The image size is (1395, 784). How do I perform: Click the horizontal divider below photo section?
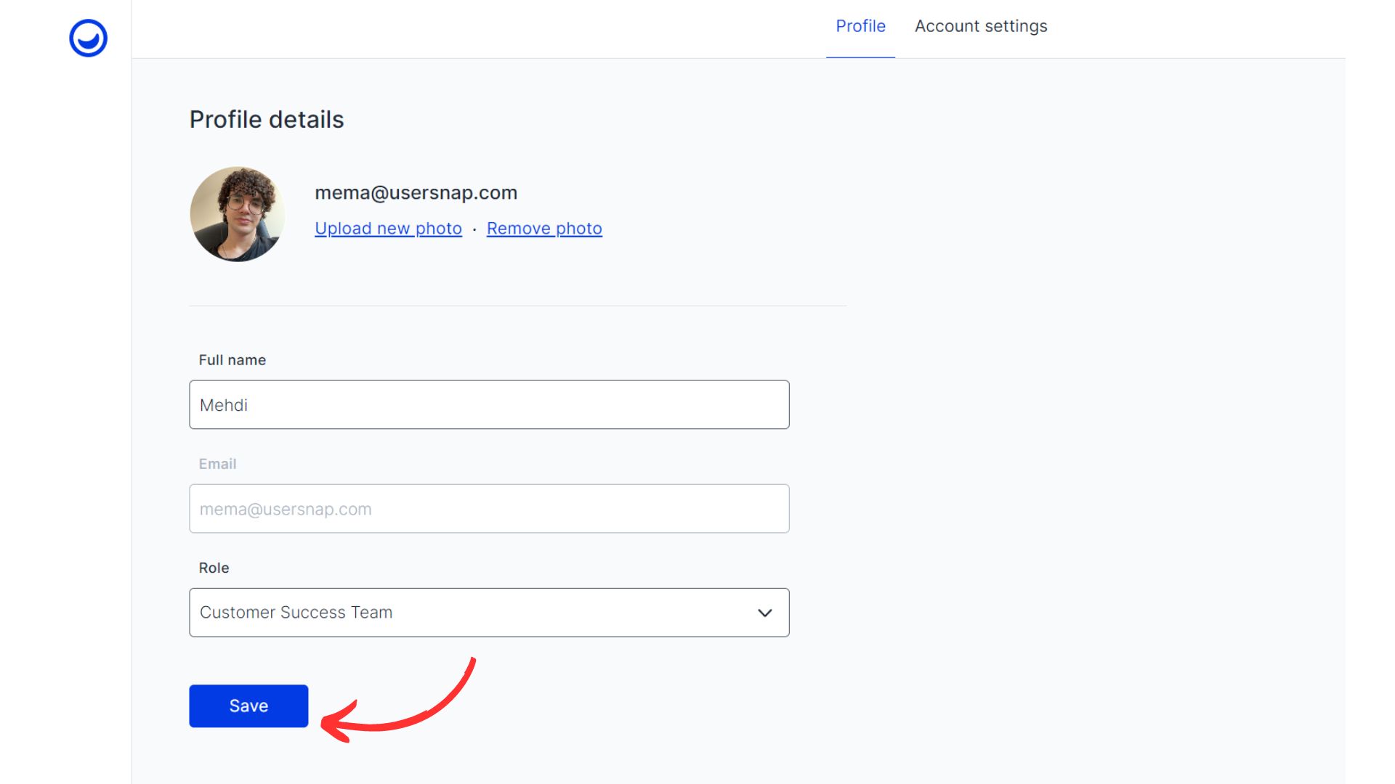(517, 306)
